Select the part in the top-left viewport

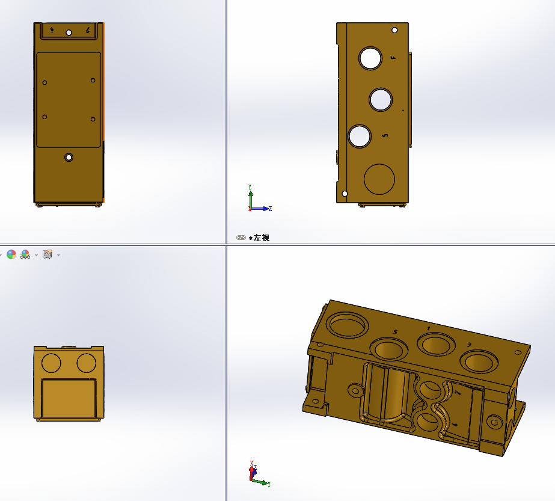69,114
